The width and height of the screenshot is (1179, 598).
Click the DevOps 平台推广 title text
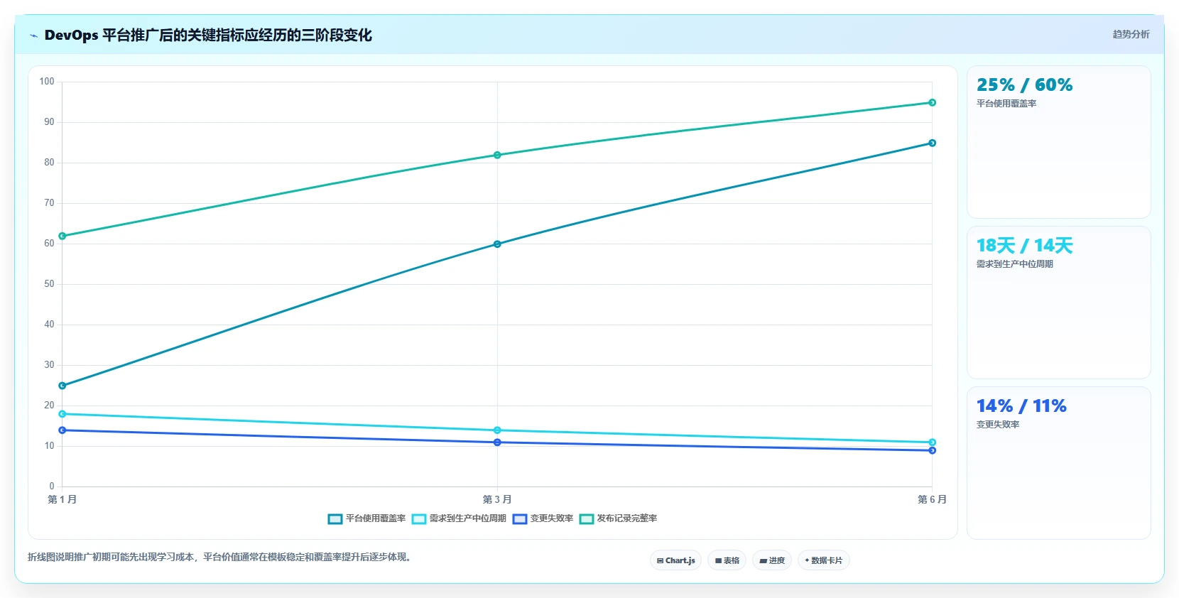pyautogui.click(x=208, y=35)
